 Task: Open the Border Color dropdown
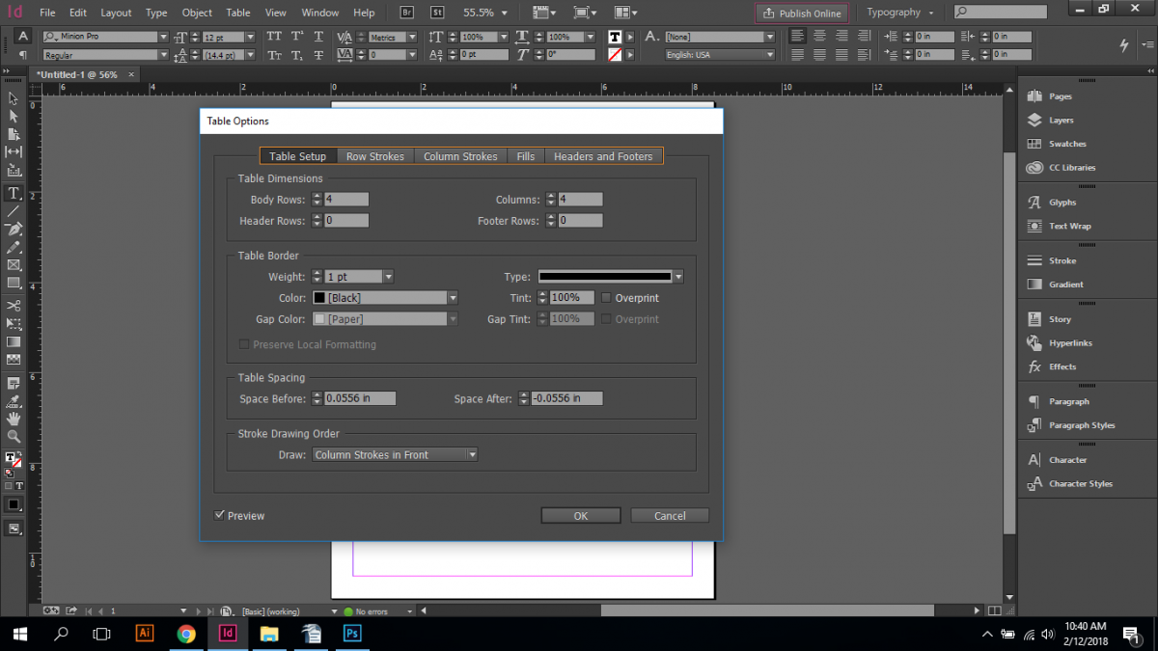pos(452,297)
